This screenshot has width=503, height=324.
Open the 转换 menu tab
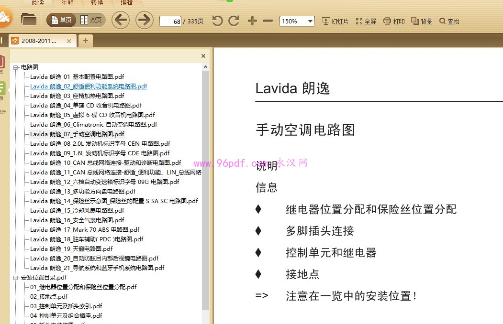coord(97,2)
